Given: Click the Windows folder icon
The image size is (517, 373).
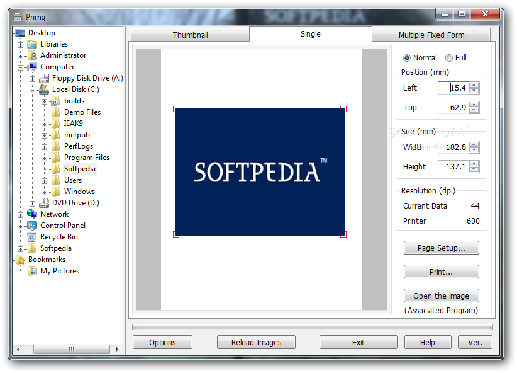Looking at the screenshot, I should click(56, 192).
